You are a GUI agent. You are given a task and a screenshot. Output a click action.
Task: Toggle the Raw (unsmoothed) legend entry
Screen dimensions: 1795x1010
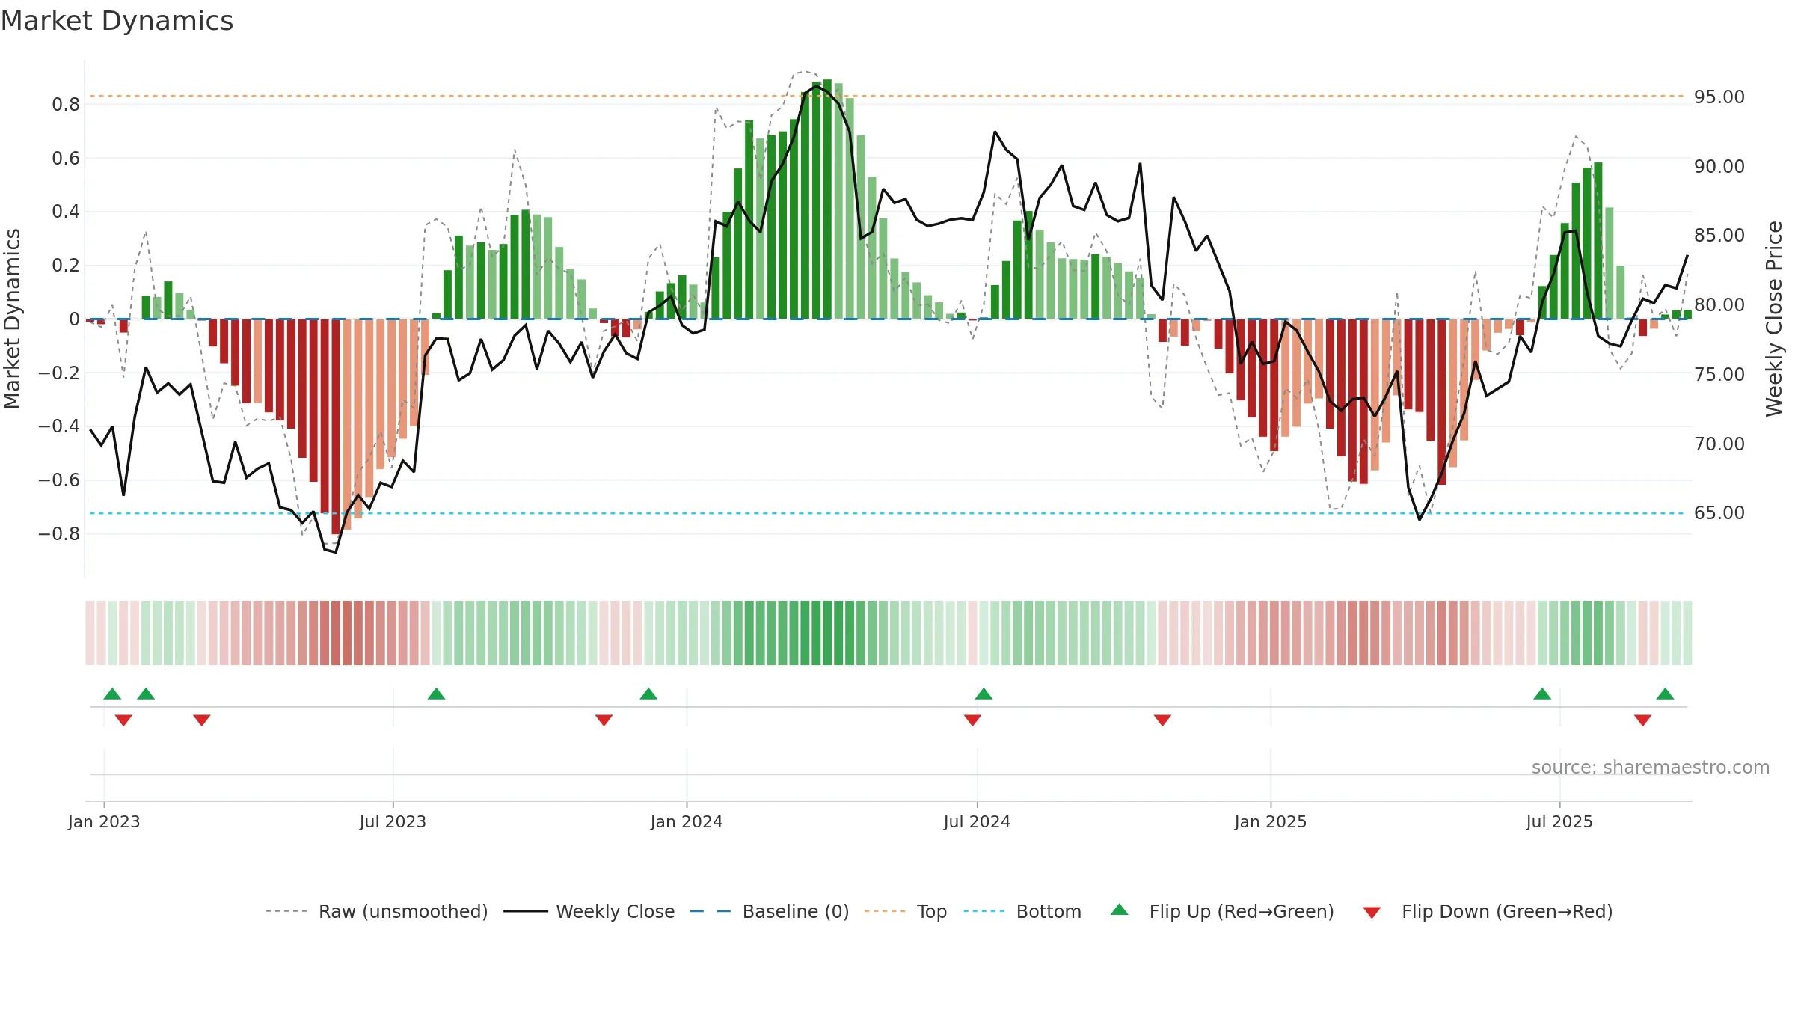[377, 911]
